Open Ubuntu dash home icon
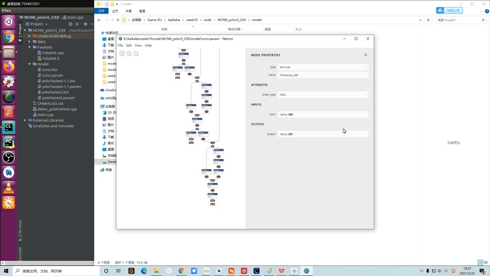The width and height of the screenshot is (490, 276). pos(9,22)
